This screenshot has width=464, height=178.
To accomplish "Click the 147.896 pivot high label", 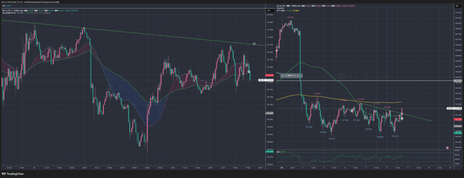I will [360, 99].
